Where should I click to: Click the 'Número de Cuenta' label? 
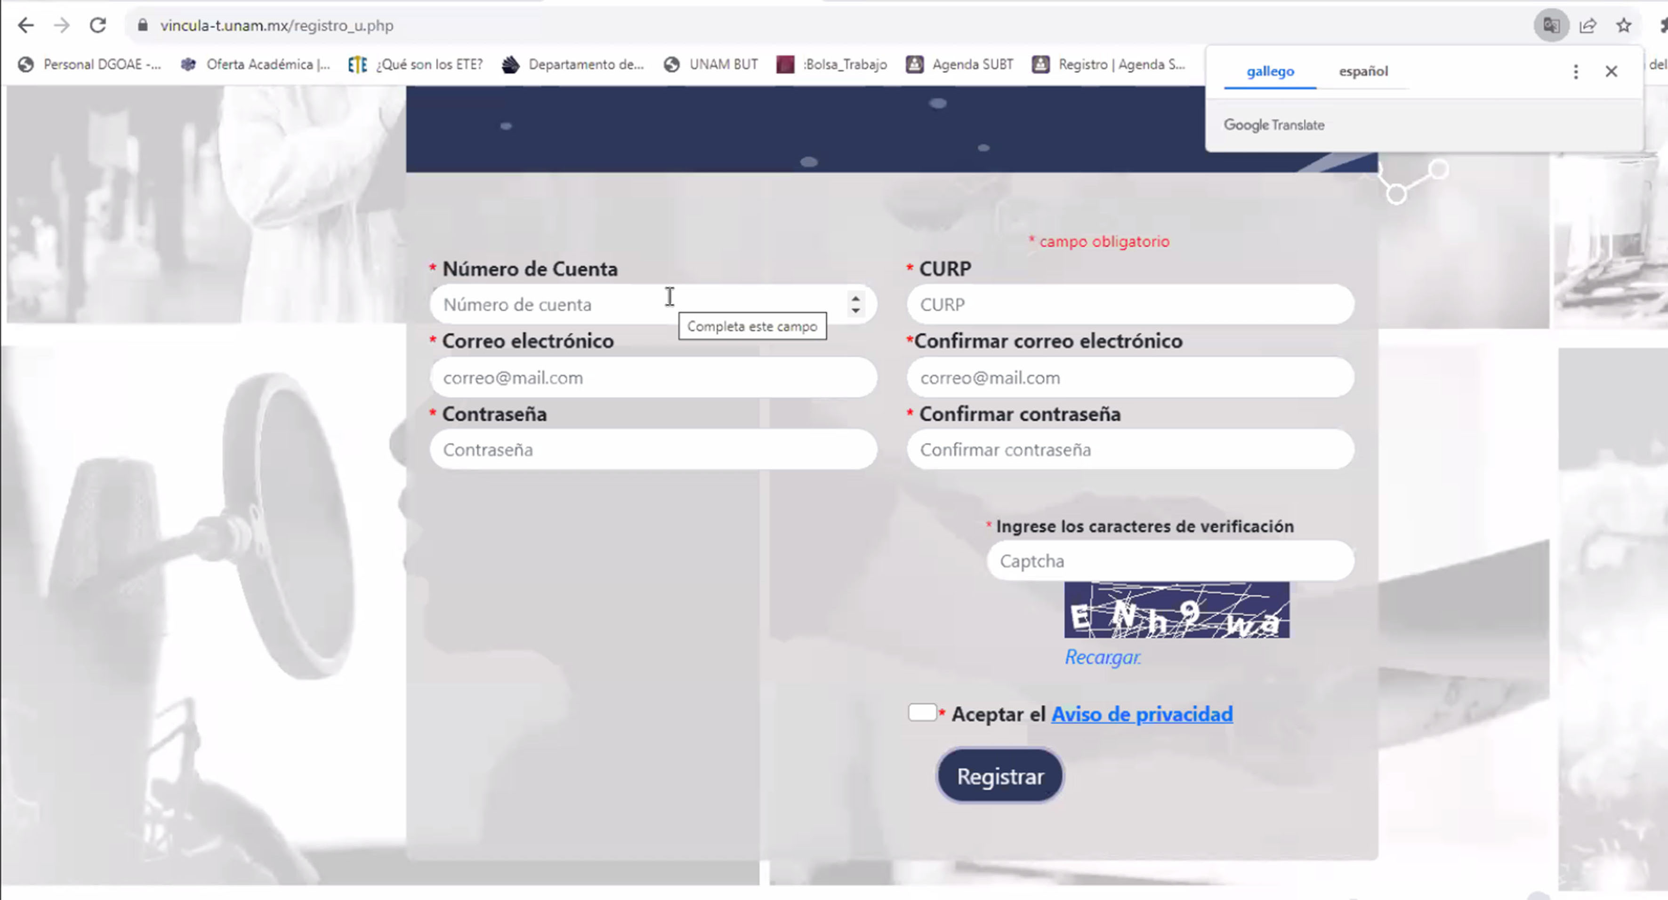530,269
